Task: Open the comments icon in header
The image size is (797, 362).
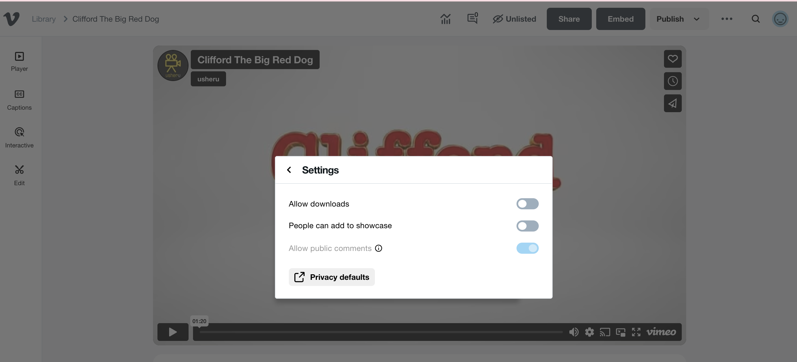Action: click(472, 19)
